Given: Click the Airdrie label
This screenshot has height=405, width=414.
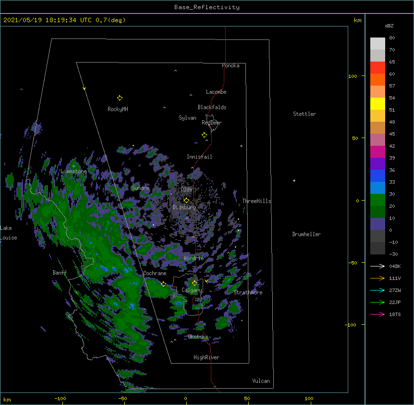Looking at the screenshot, I should tap(194, 259).
